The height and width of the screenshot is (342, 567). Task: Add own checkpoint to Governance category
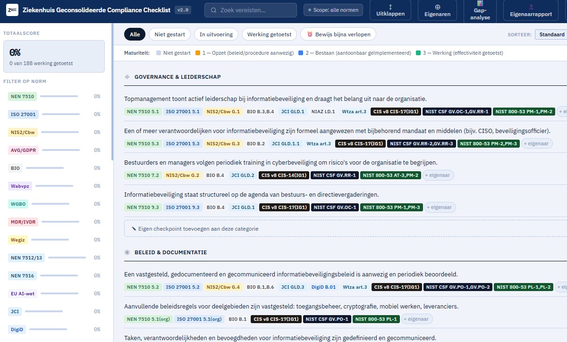coord(346,229)
